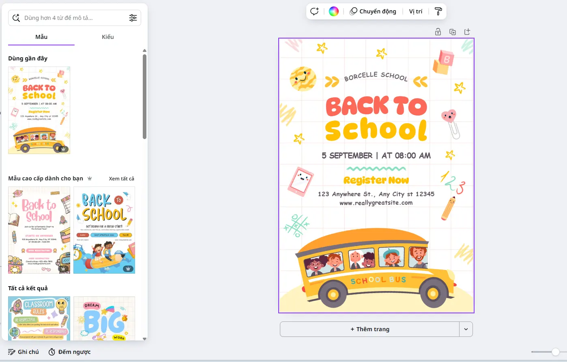567x362 pixels.
Task: Click the Ghi chú notes button
Action: [x=24, y=352]
